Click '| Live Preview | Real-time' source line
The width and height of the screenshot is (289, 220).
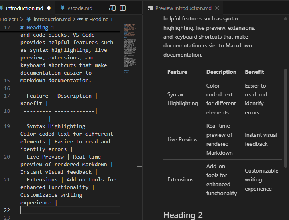click(x=61, y=157)
